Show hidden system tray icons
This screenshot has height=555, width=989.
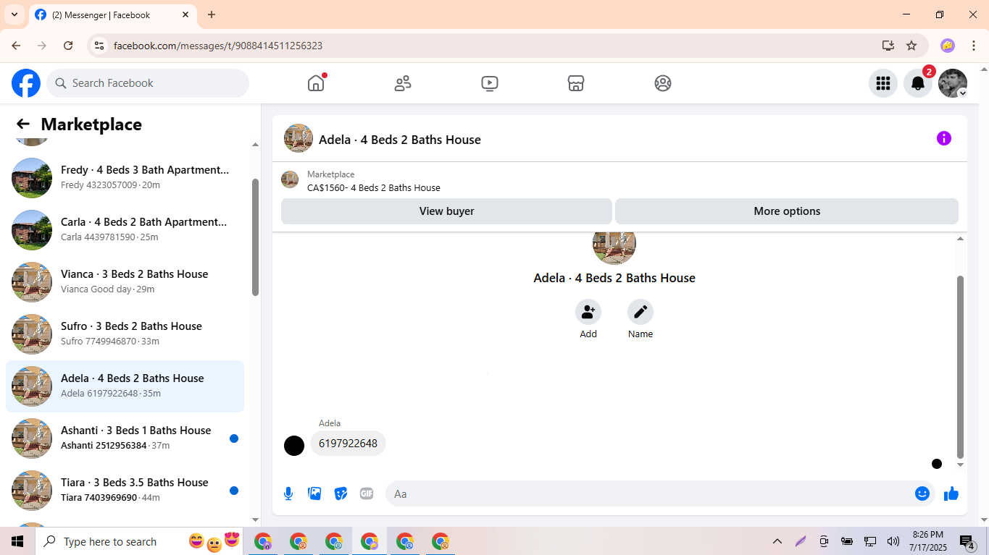click(777, 541)
